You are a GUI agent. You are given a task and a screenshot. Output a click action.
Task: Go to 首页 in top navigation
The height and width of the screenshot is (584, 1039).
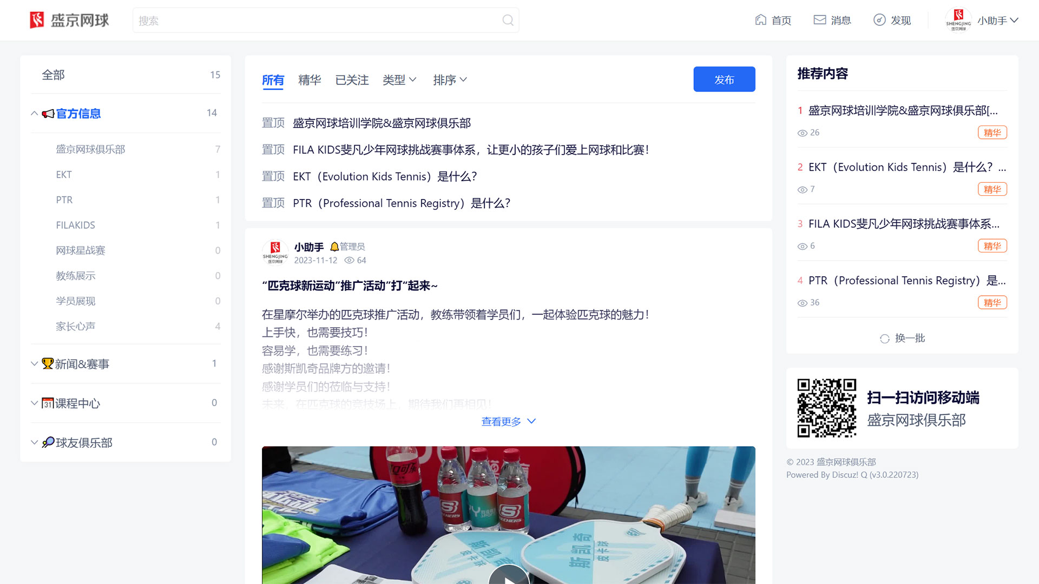pyautogui.click(x=773, y=20)
